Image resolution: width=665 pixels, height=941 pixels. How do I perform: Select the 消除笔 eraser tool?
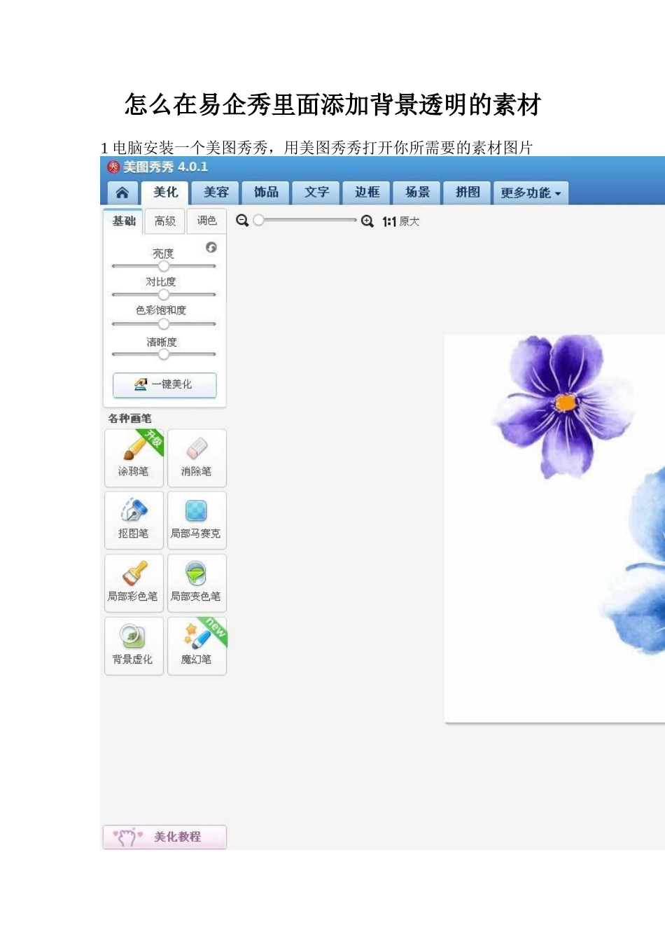coord(197,458)
